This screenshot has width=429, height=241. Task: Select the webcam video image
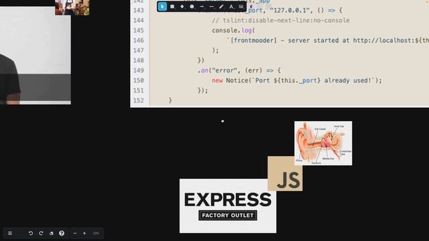coord(36,56)
